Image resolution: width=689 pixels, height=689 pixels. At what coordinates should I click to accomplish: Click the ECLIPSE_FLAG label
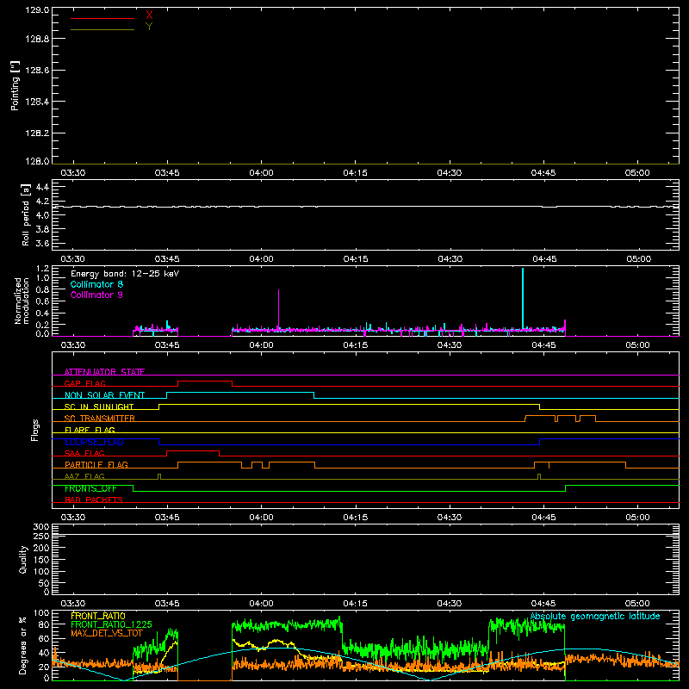click(94, 442)
